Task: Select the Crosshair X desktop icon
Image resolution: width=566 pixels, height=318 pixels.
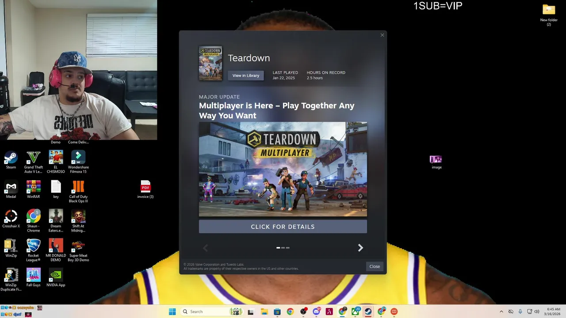Action: click(11, 219)
